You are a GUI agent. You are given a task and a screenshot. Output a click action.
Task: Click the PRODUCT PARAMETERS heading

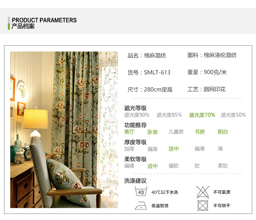44,20
